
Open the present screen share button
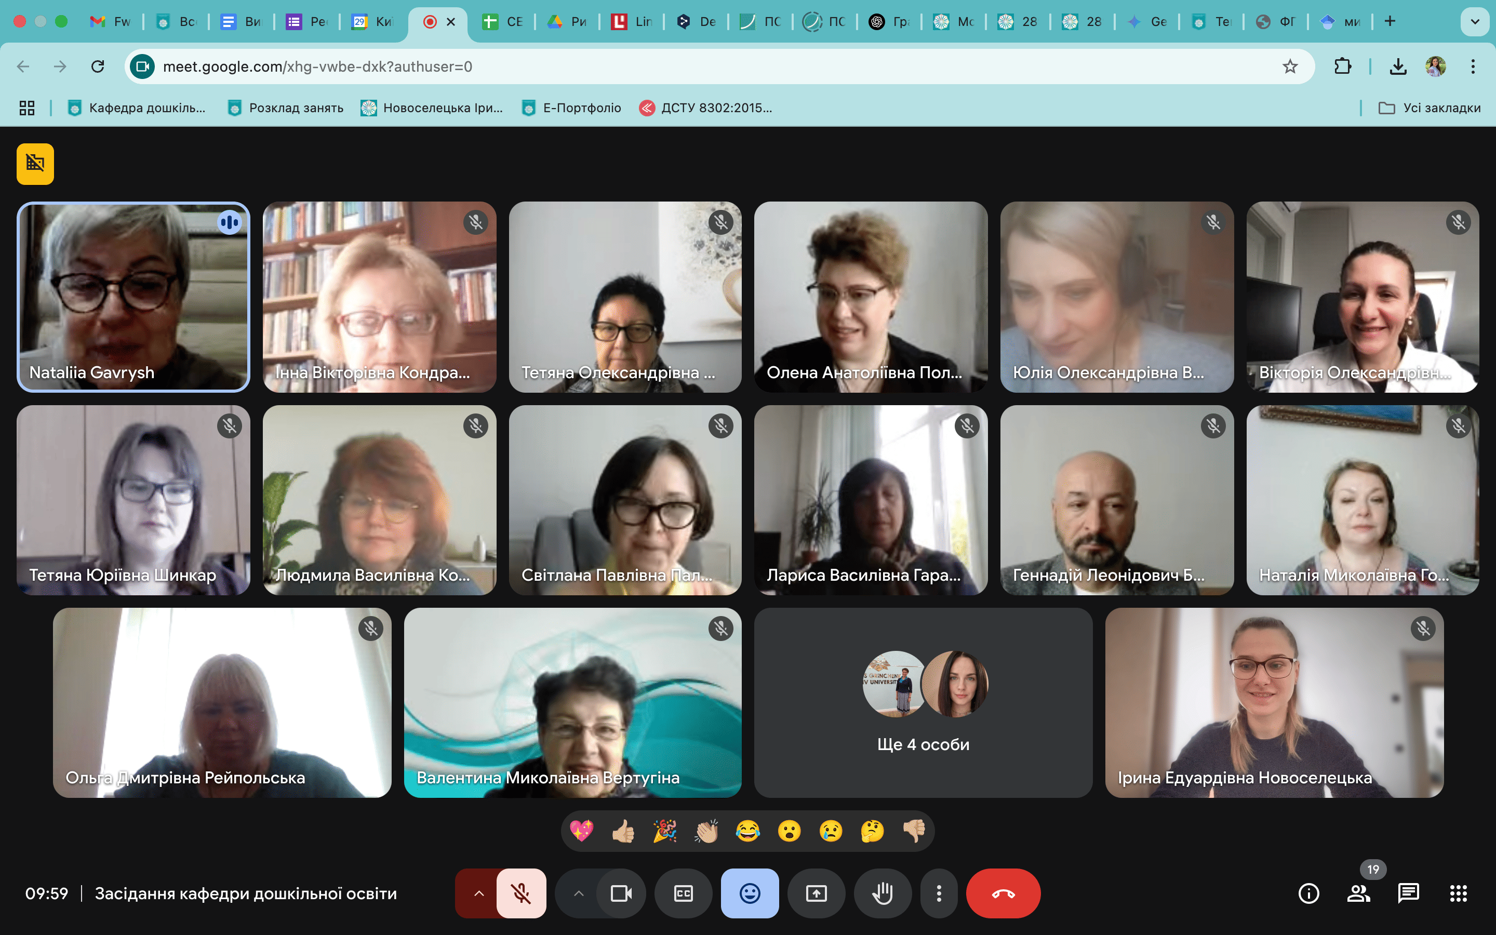click(816, 893)
